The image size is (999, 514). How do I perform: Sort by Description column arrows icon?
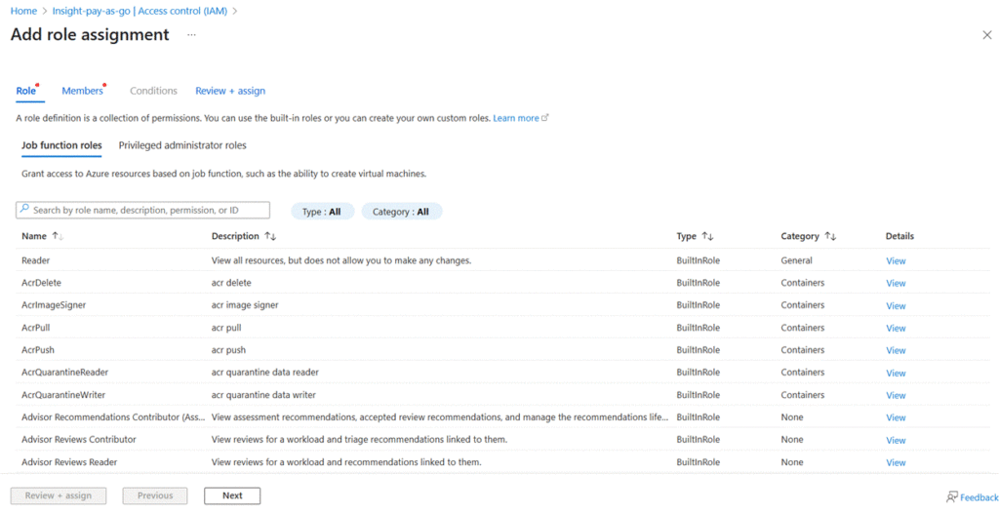click(x=270, y=236)
